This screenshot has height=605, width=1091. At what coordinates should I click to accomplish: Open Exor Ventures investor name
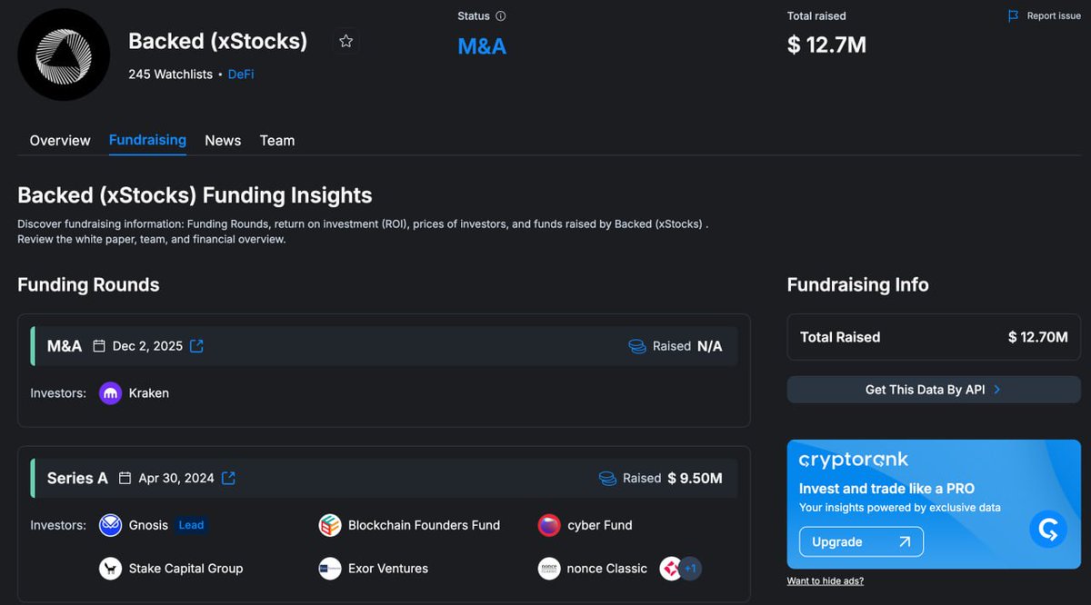click(388, 569)
